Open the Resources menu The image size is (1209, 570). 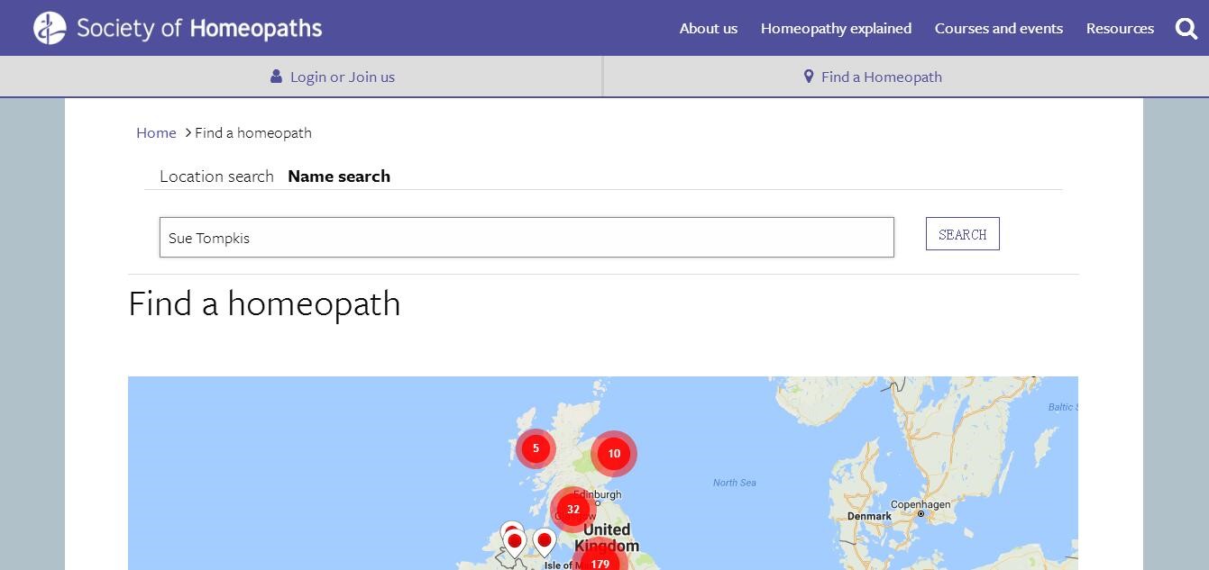pos(1120,29)
